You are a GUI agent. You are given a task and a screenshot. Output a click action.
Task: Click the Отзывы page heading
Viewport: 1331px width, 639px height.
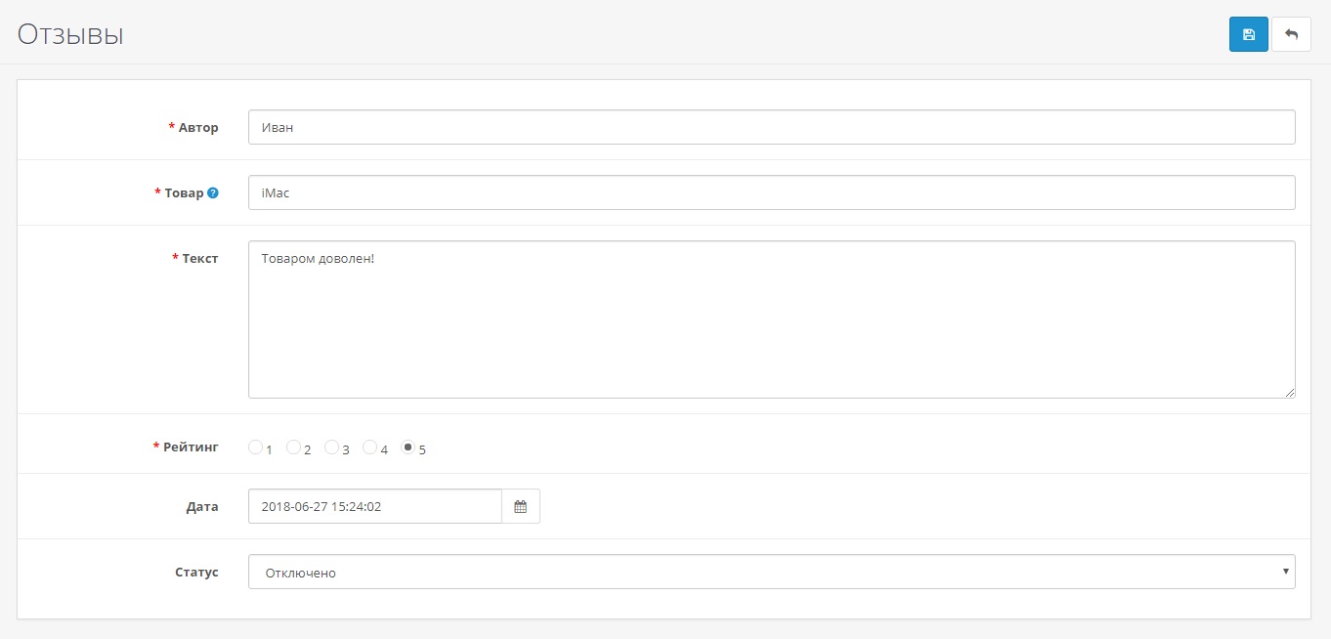[70, 34]
